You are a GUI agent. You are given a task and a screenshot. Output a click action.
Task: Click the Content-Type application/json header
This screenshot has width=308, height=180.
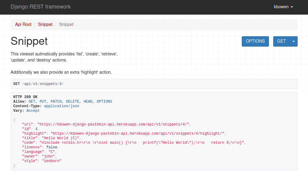pos(46,106)
